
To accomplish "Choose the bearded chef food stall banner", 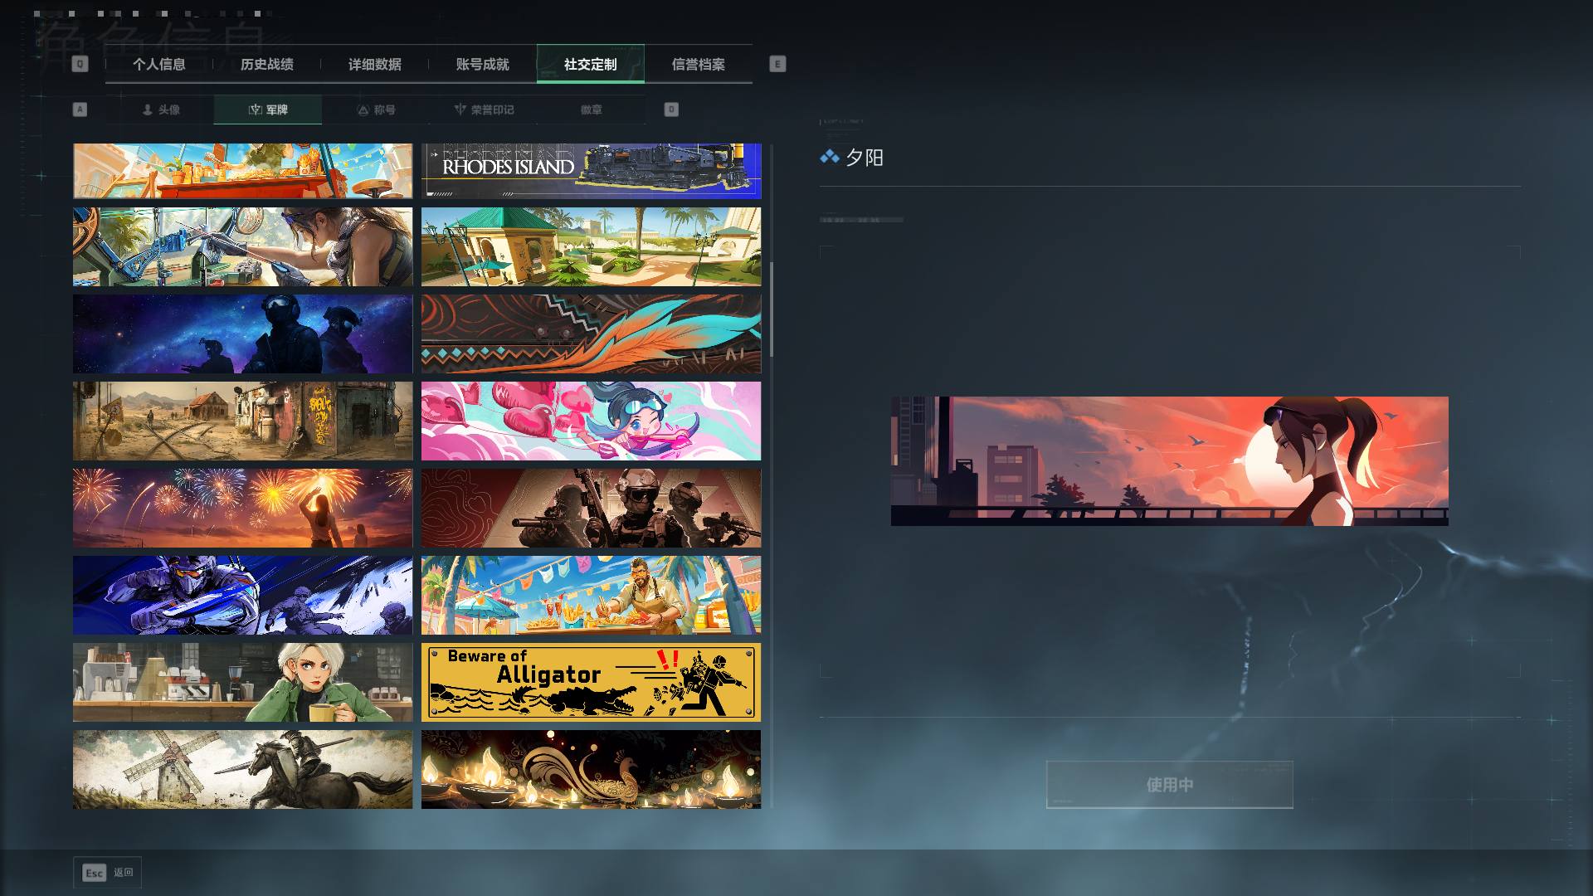I will click(591, 595).
